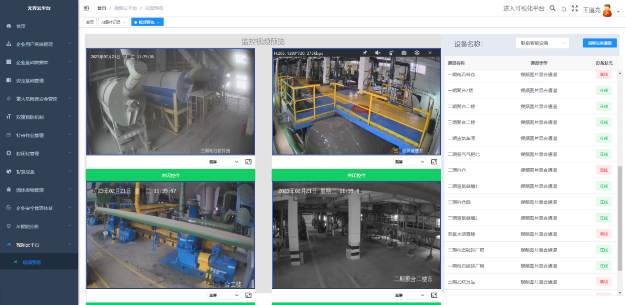This screenshot has height=305, width=626.
Task: Pin the video toolbar with pin icon
Action: 365,53
